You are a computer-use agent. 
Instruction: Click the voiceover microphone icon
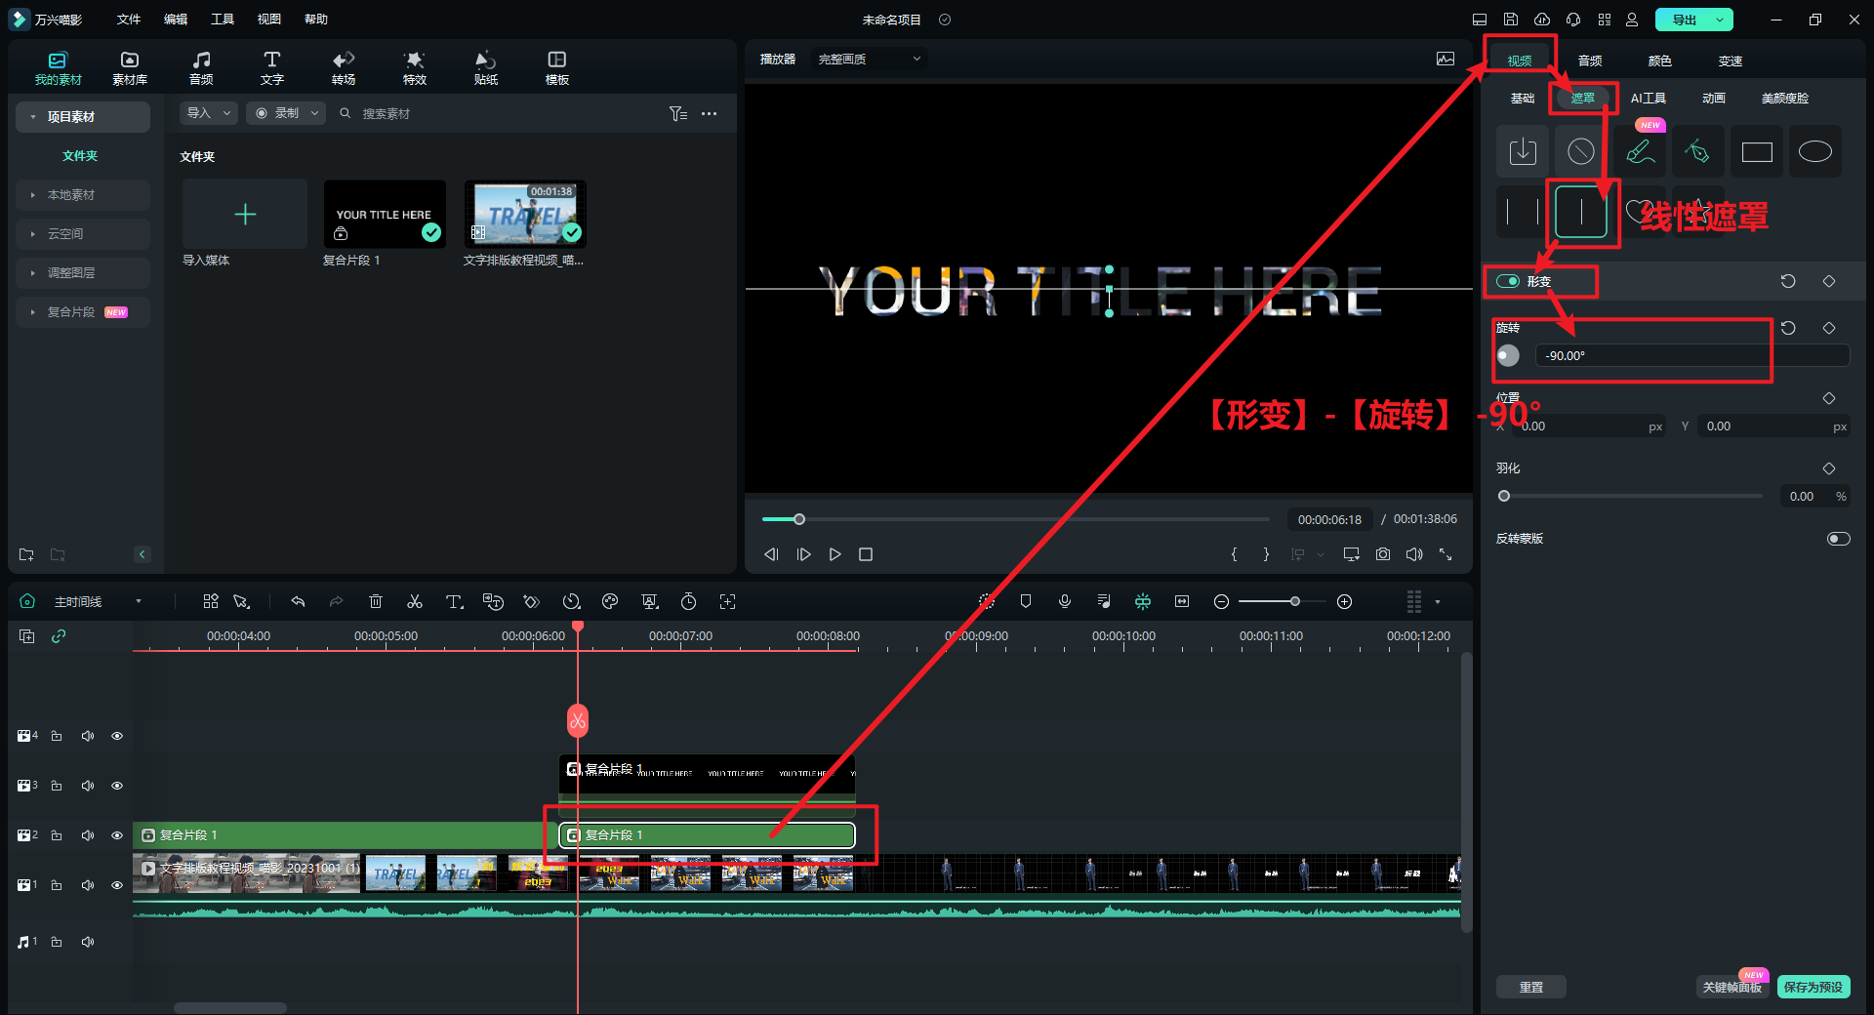1065,602
